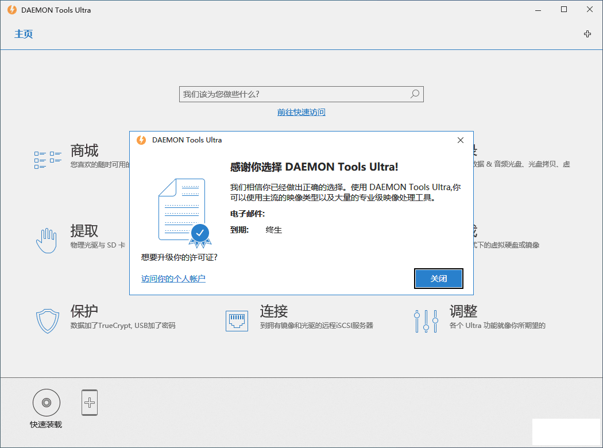Close the main DAEMON Tools Ultra window
Screen dimensions: 603x448
click(x=590, y=10)
